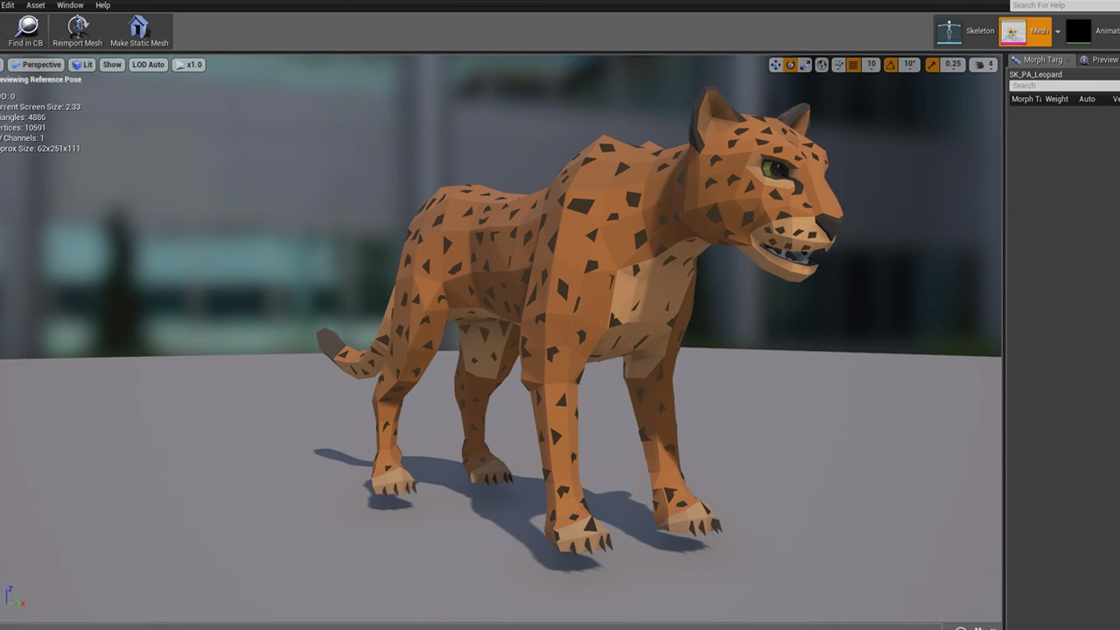Open the Window menu

pyautogui.click(x=70, y=5)
